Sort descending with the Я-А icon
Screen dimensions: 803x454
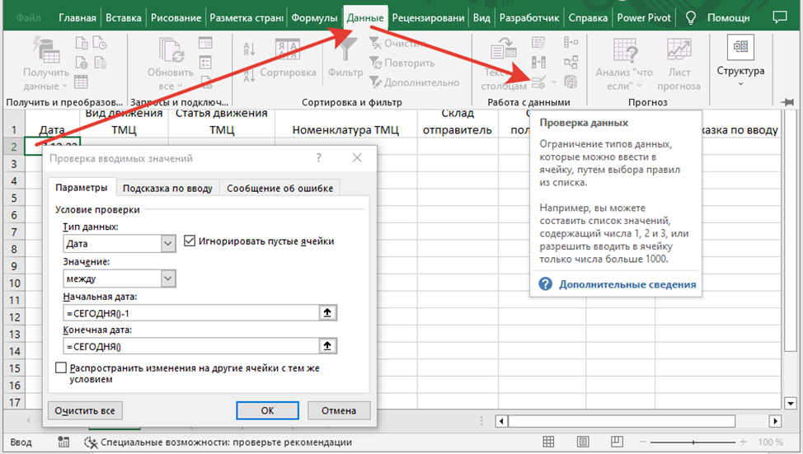coord(250,76)
